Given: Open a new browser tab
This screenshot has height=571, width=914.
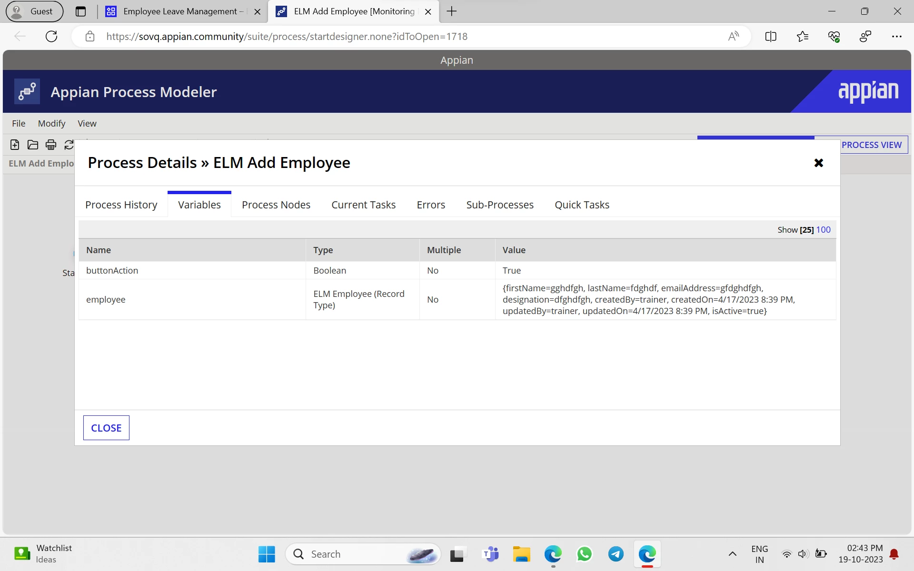Looking at the screenshot, I should (x=452, y=11).
